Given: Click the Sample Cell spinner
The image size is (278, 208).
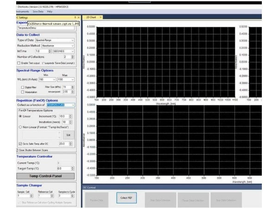Looking at the screenshot, I should tap(31, 196).
